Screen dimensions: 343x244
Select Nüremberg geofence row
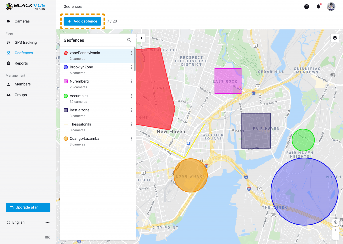(x=97, y=84)
